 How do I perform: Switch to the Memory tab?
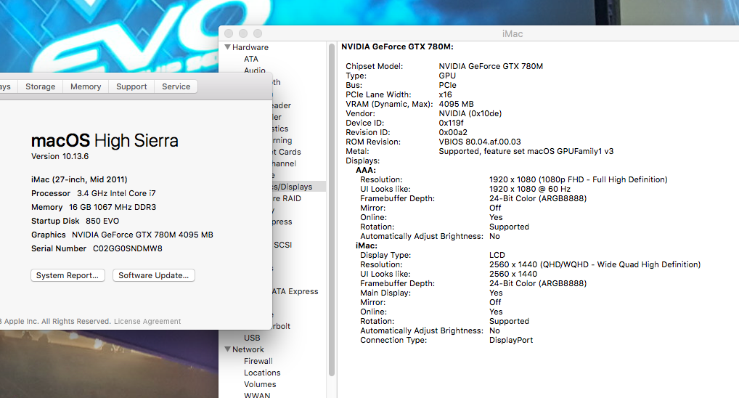(x=86, y=86)
